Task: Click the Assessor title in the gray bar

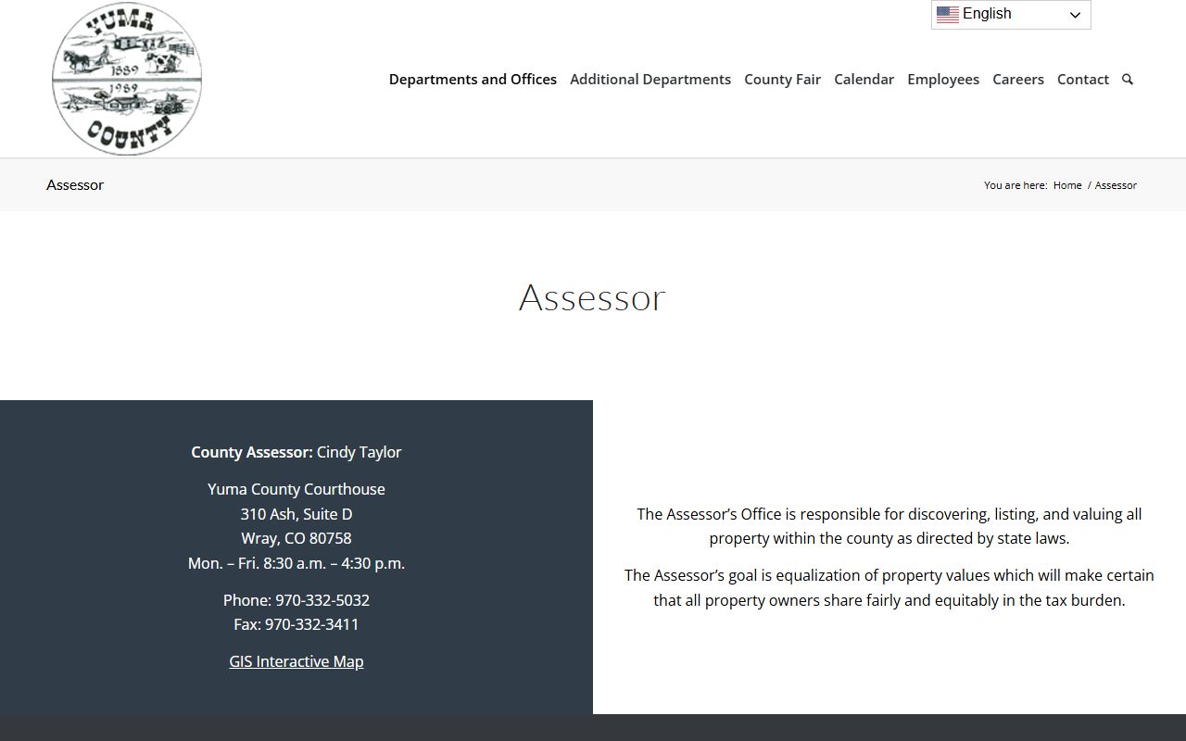Action: pyautogui.click(x=75, y=185)
